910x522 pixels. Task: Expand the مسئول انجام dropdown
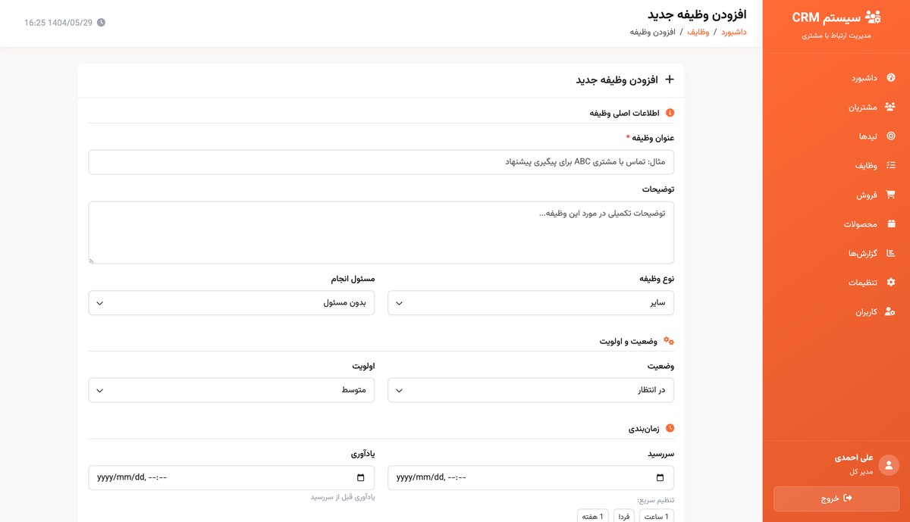coord(231,302)
